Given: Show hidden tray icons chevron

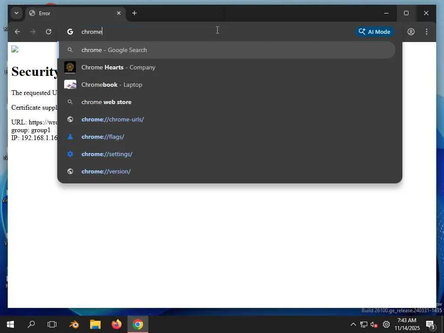Looking at the screenshot, I should [x=353, y=324].
